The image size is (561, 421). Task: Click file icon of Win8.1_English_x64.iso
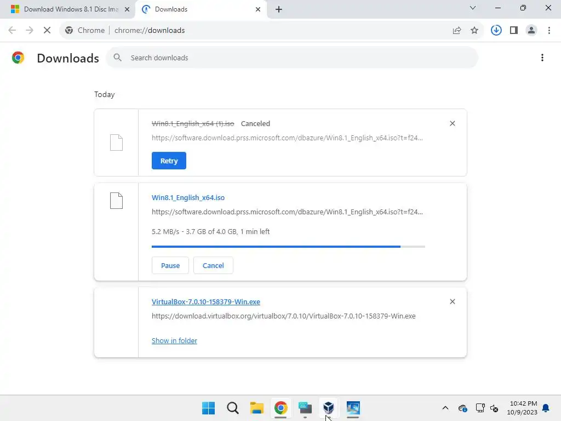(x=116, y=201)
